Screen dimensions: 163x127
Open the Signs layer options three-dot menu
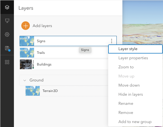(112, 41)
